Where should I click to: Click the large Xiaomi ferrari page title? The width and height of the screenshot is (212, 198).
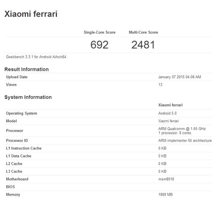point(30,14)
